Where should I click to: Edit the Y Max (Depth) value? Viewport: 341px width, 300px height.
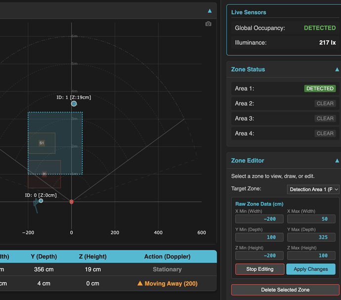(x=311, y=237)
